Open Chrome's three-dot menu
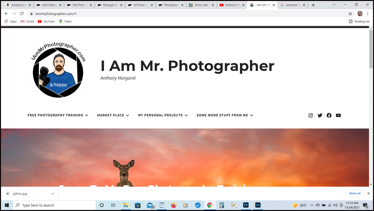This screenshot has height=211, width=374. tap(368, 14)
